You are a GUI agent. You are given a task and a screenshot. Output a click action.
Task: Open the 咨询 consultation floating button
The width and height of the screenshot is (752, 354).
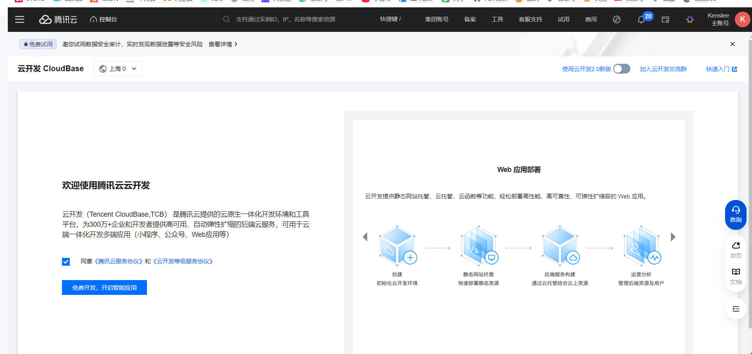click(x=736, y=214)
